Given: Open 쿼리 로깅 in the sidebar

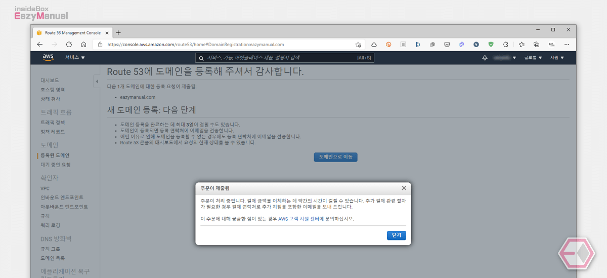Looking at the screenshot, I should pos(50,225).
